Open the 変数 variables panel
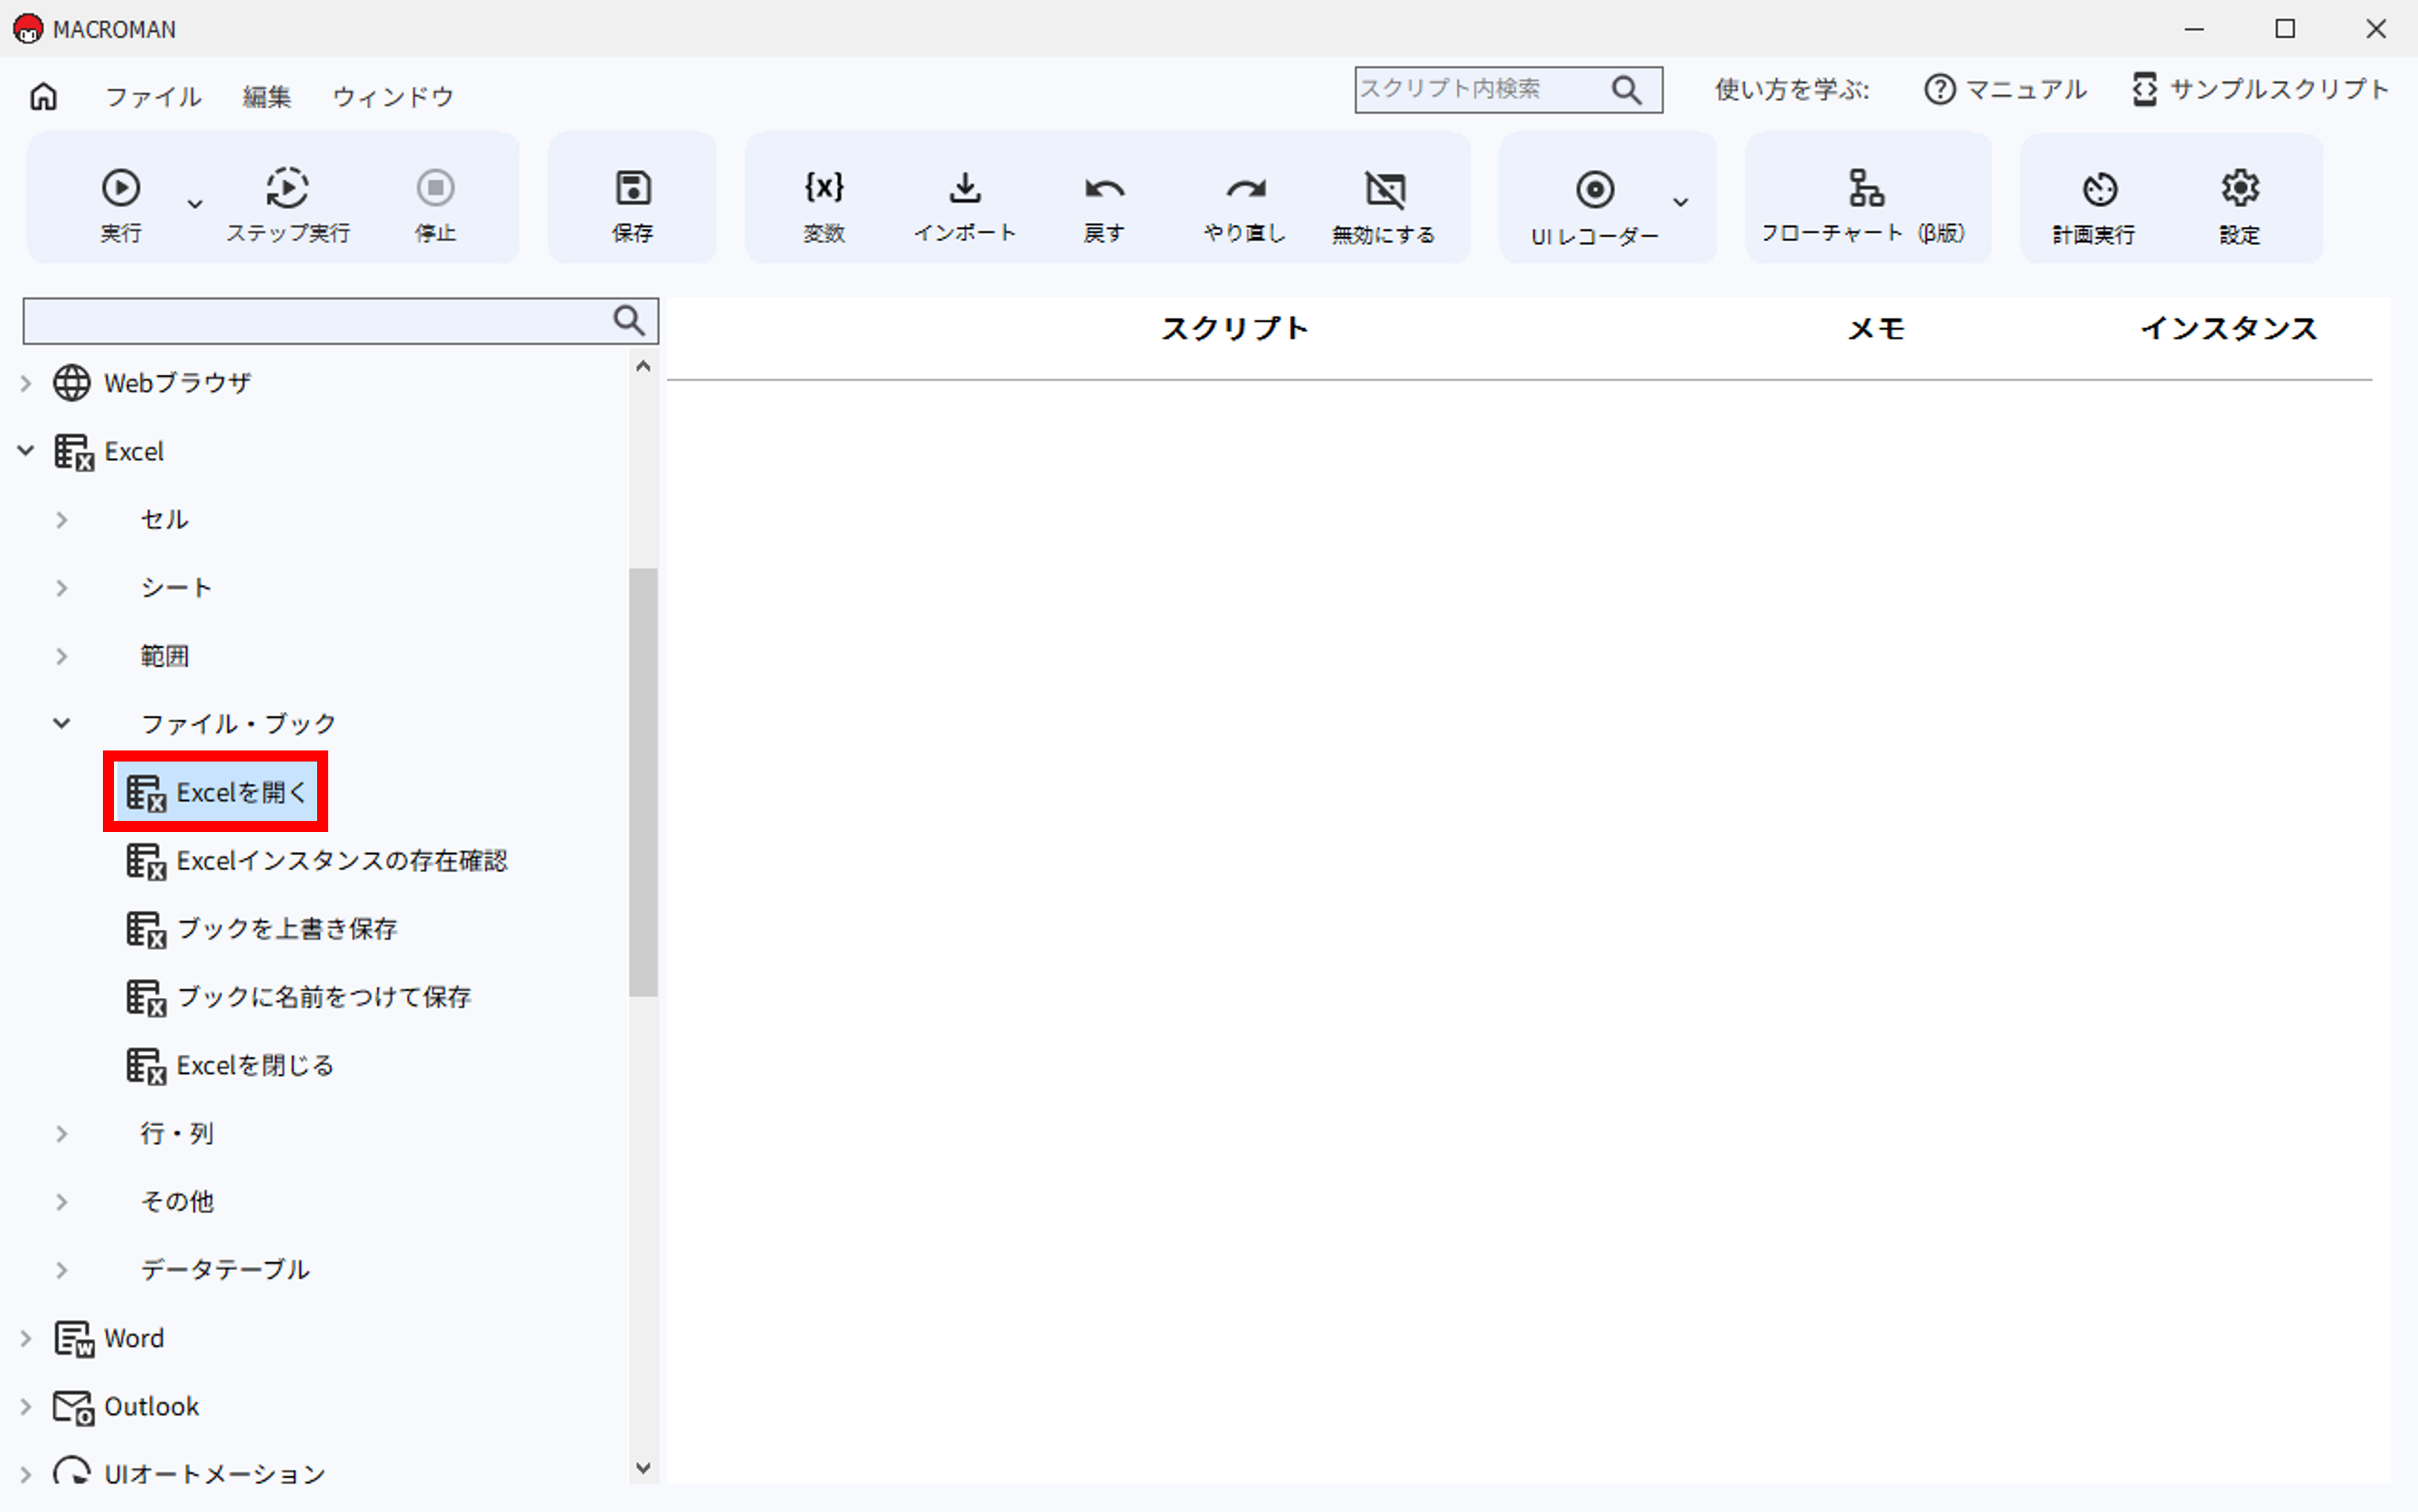The width and height of the screenshot is (2418, 1512). pos(824,205)
